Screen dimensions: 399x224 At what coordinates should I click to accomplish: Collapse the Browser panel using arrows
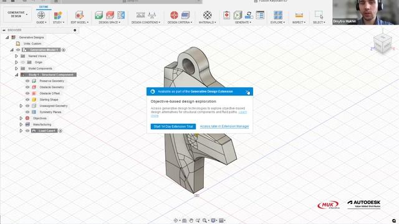pos(4,30)
